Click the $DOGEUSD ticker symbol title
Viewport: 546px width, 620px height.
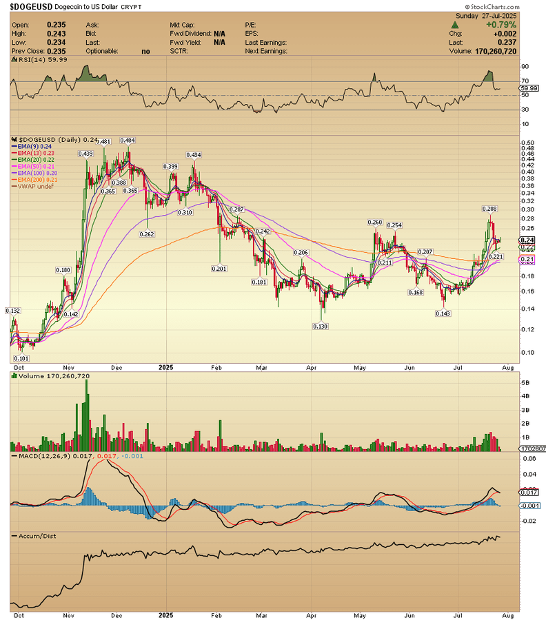[31, 6]
